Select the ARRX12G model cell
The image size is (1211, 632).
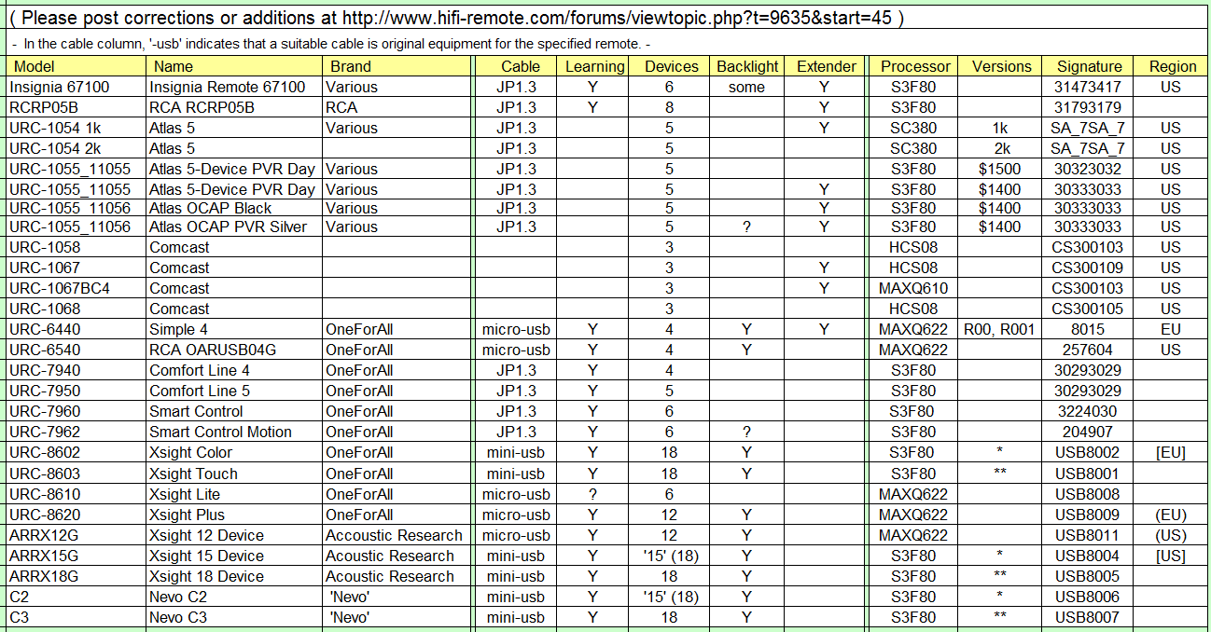click(x=44, y=535)
